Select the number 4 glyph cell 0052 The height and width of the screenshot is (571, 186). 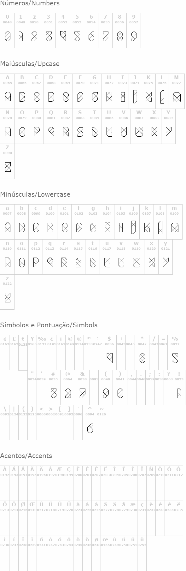point(63,31)
